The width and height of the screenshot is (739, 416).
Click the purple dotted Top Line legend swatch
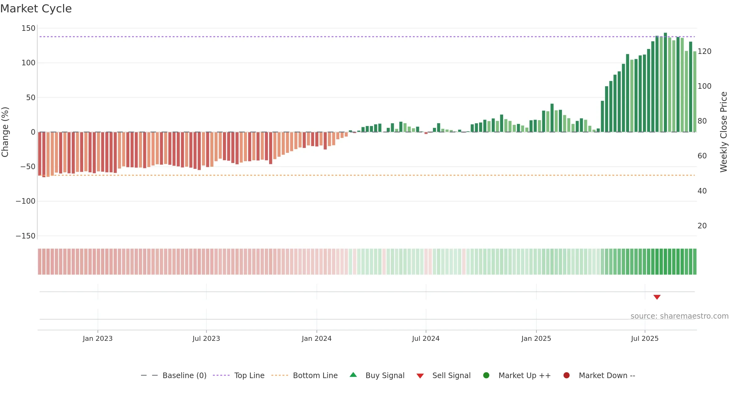pyautogui.click(x=221, y=375)
